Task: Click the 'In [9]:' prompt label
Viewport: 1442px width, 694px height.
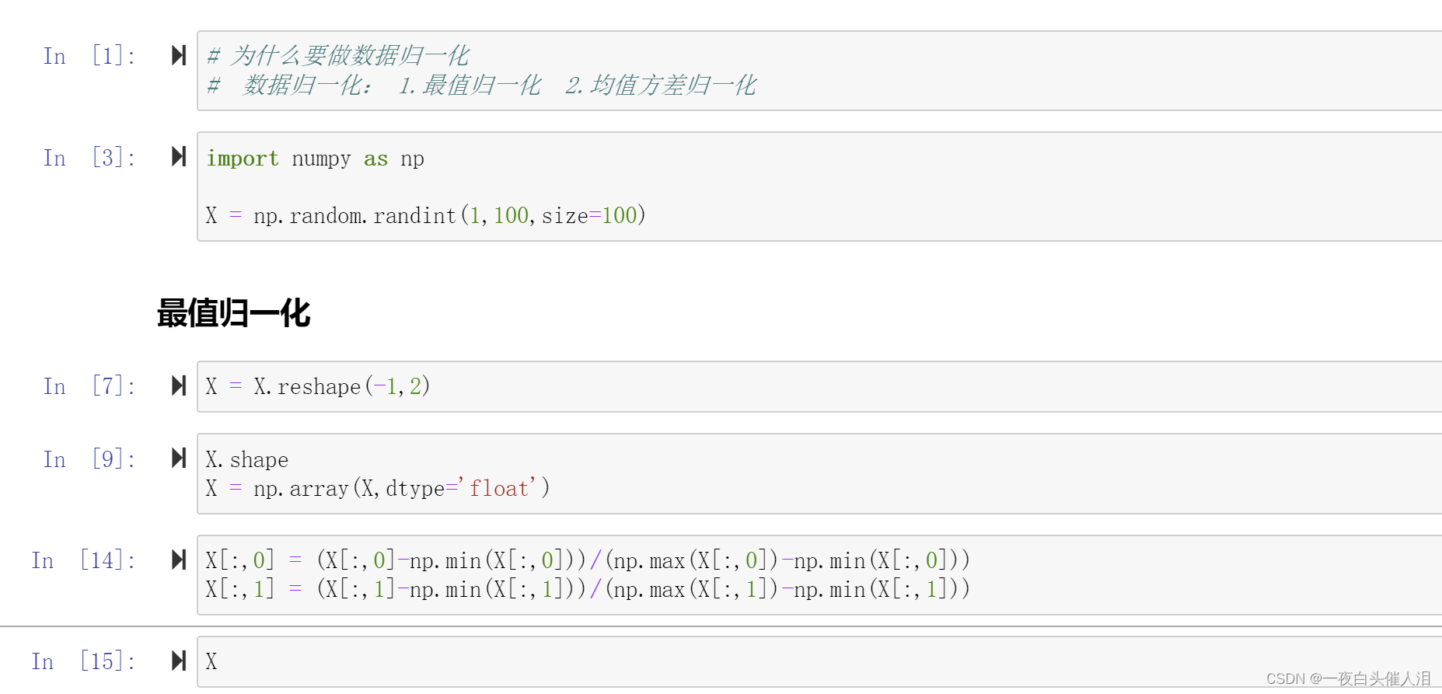Action: 89,459
